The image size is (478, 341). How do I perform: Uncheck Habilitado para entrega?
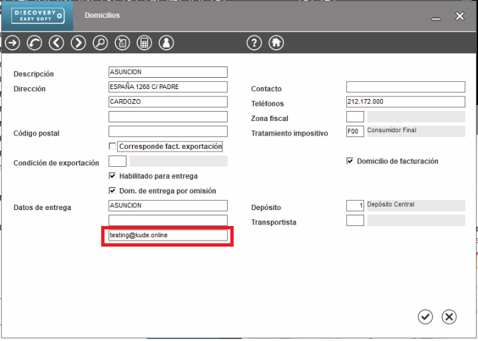tap(113, 176)
